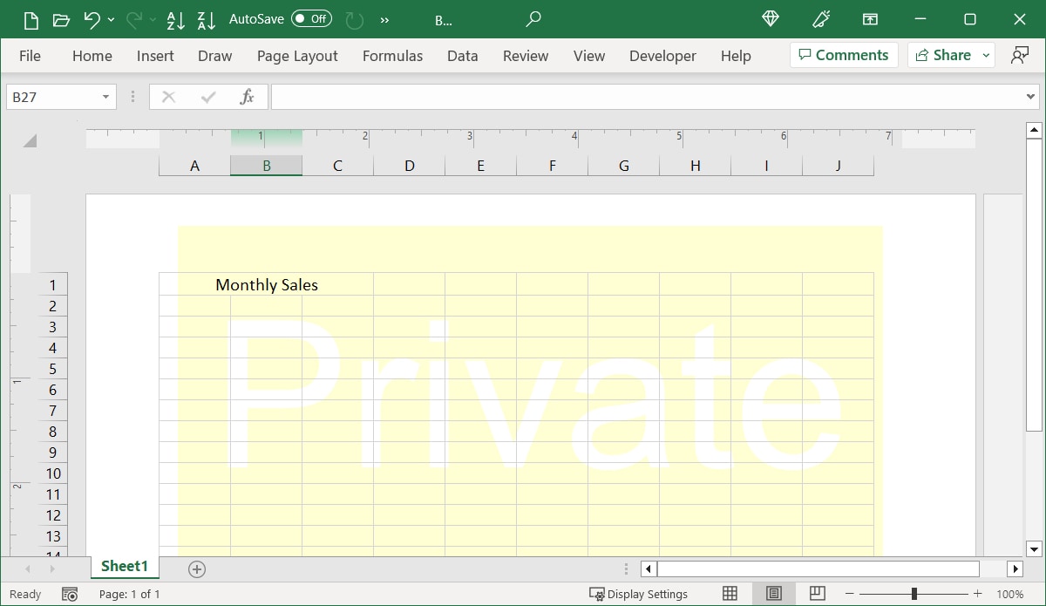The width and height of the screenshot is (1046, 606).
Task: Open the Ribbon Display Options icon
Action: 870,19
